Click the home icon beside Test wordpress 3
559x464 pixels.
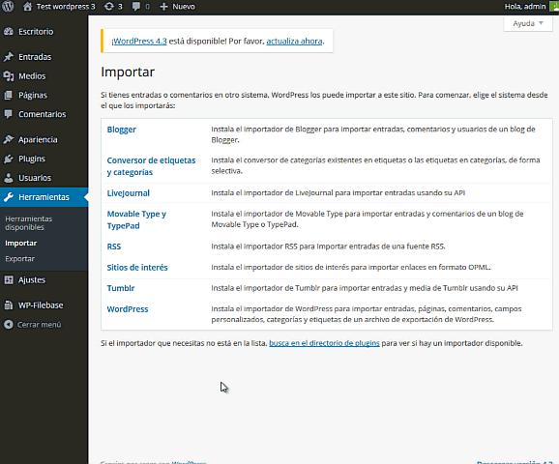27,7
